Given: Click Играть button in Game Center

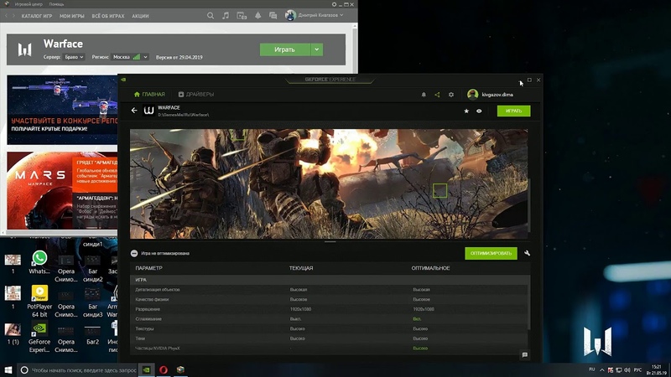Looking at the screenshot, I should (284, 49).
